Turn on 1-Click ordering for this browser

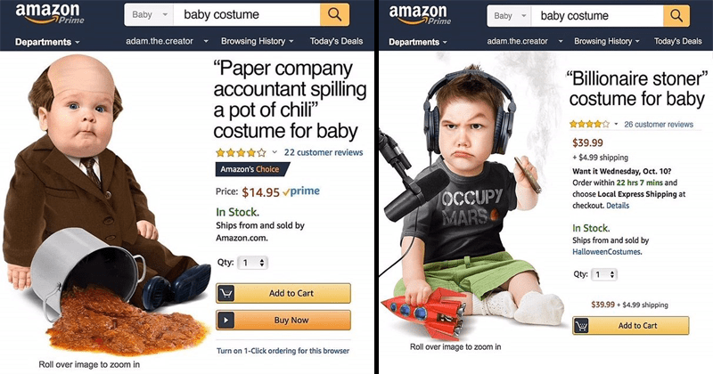[x=283, y=351]
